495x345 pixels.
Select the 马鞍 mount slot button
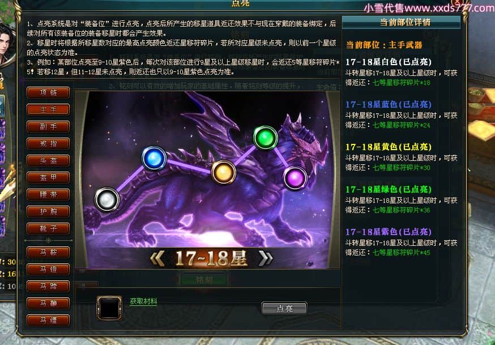point(48,252)
